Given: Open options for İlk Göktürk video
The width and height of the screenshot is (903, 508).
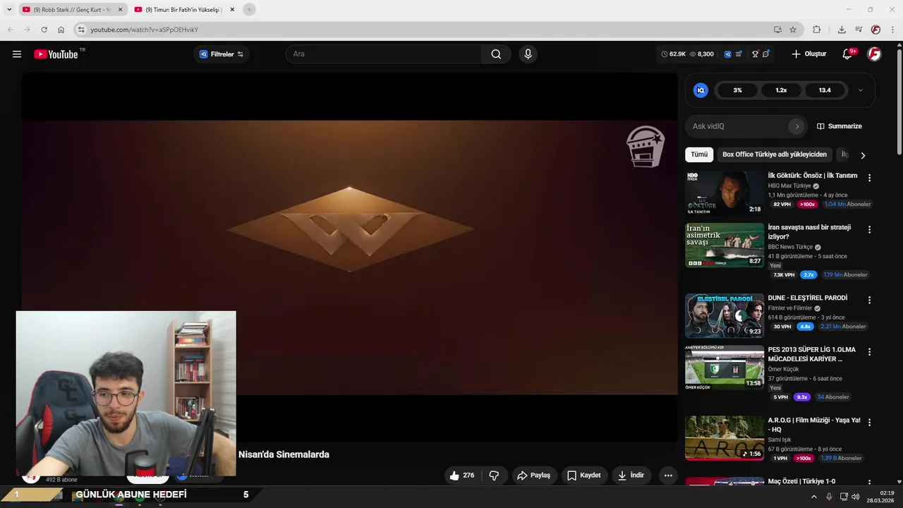Looking at the screenshot, I should [869, 179].
